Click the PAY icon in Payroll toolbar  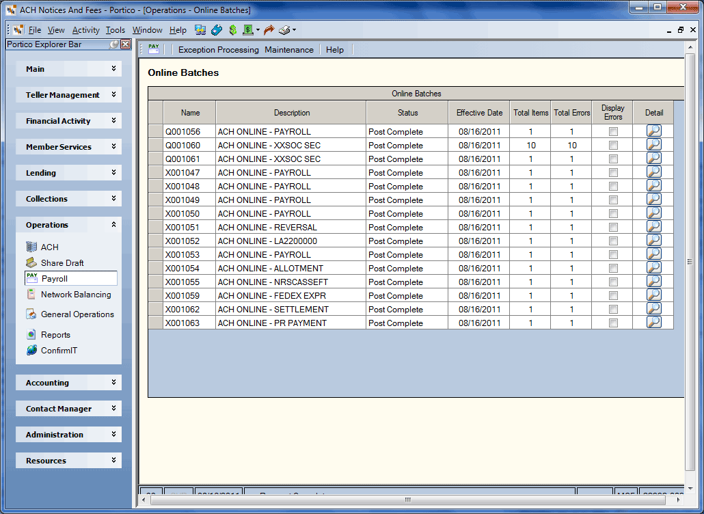[x=154, y=49]
